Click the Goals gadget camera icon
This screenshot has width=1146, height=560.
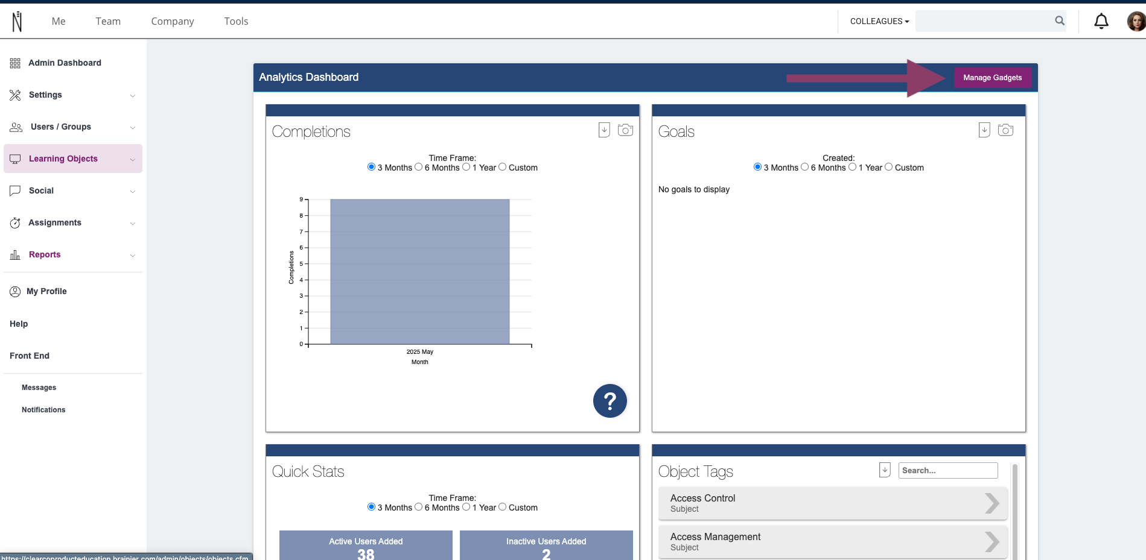[x=1005, y=130]
